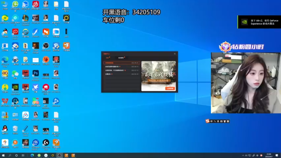
Task: Click the Windows Start button
Action: pos(3,155)
